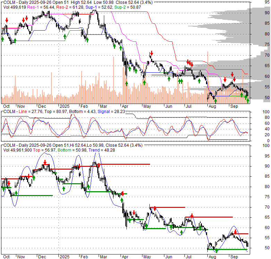The image size is (271, 259).
Task: Click the 'Vol 49,961,900' readout in the lower chart
Action: pyautogui.click(x=18, y=150)
